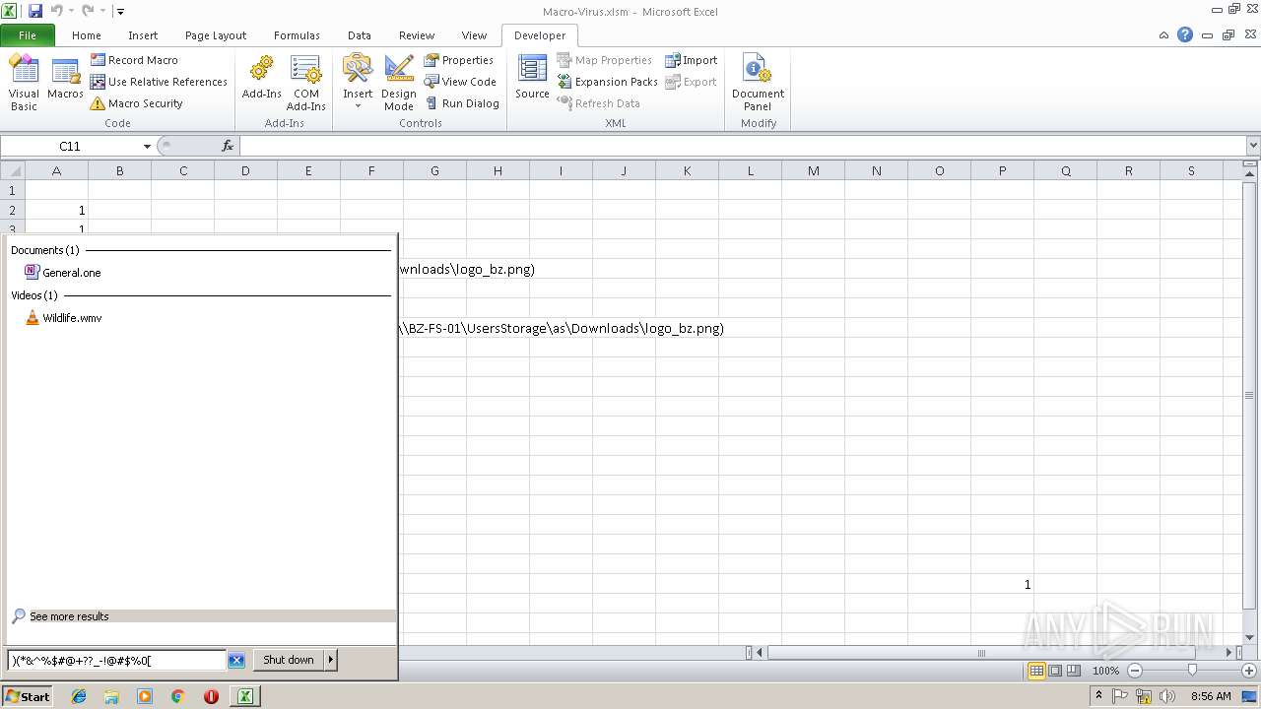Click Run Dialog
This screenshot has width=1261, height=709.
pyautogui.click(x=461, y=103)
